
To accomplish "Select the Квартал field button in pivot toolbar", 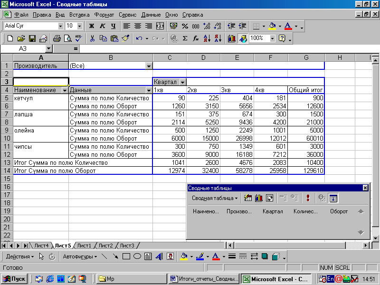I will tap(273, 211).
